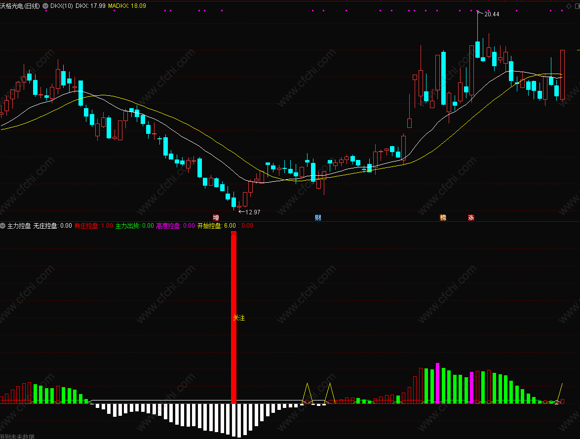Click the 20.44 high price label

point(492,14)
